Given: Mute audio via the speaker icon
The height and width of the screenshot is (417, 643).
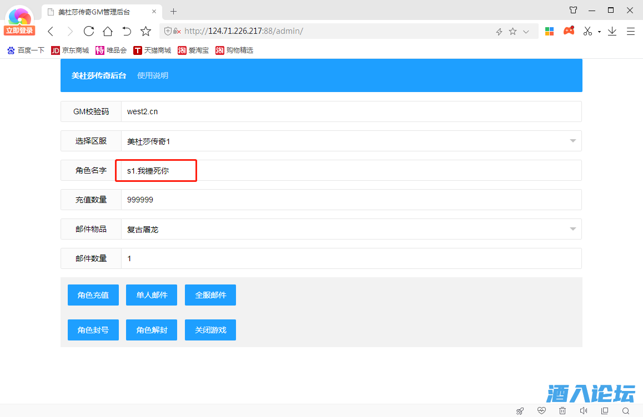Looking at the screenshot, I should (x=584, y=410).
